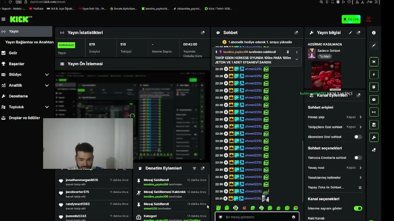Pop out the Sohbet chat panel
394x221 pixels.
pos(296,33)
